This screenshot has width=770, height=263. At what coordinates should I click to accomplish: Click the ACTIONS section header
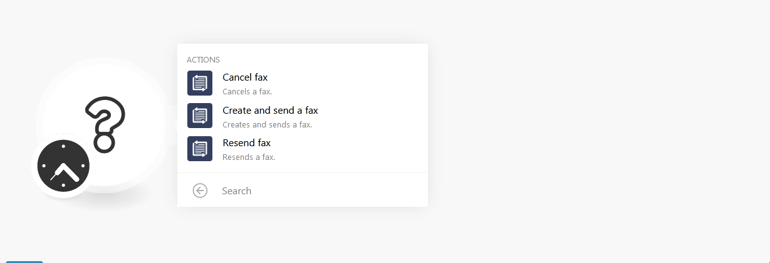click(x=203, y=60)
